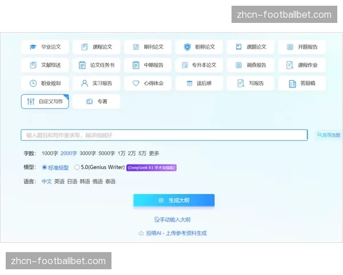The height and width of the screenshot is (275, 343).
Task: Select the sliders icon for 自定义写作
Action: pos(31,101)
